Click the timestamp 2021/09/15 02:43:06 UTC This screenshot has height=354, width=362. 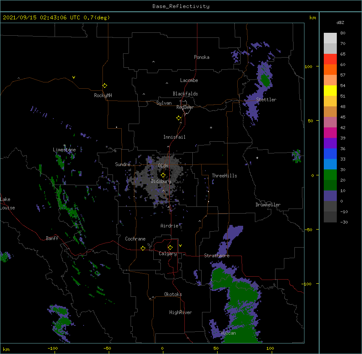click(41, 18)
